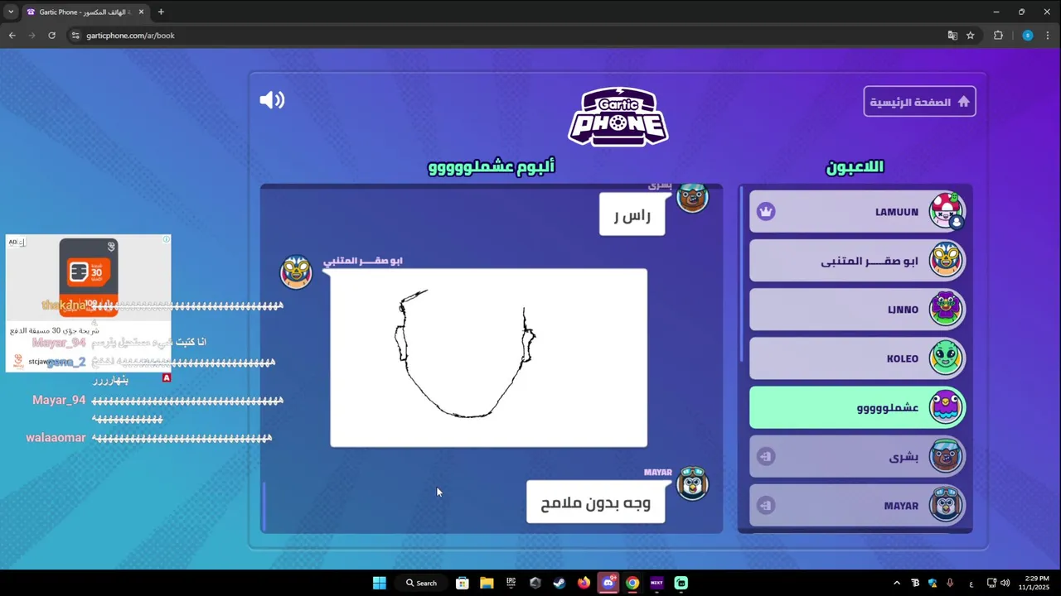This screenshot has width=1061, height=596.
Task: Click the اللاعبون players heading
Action: (x=855, y=166)
